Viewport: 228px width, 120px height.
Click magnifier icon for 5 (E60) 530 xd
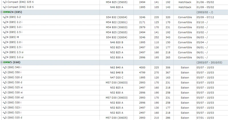(x=4, y=97)
